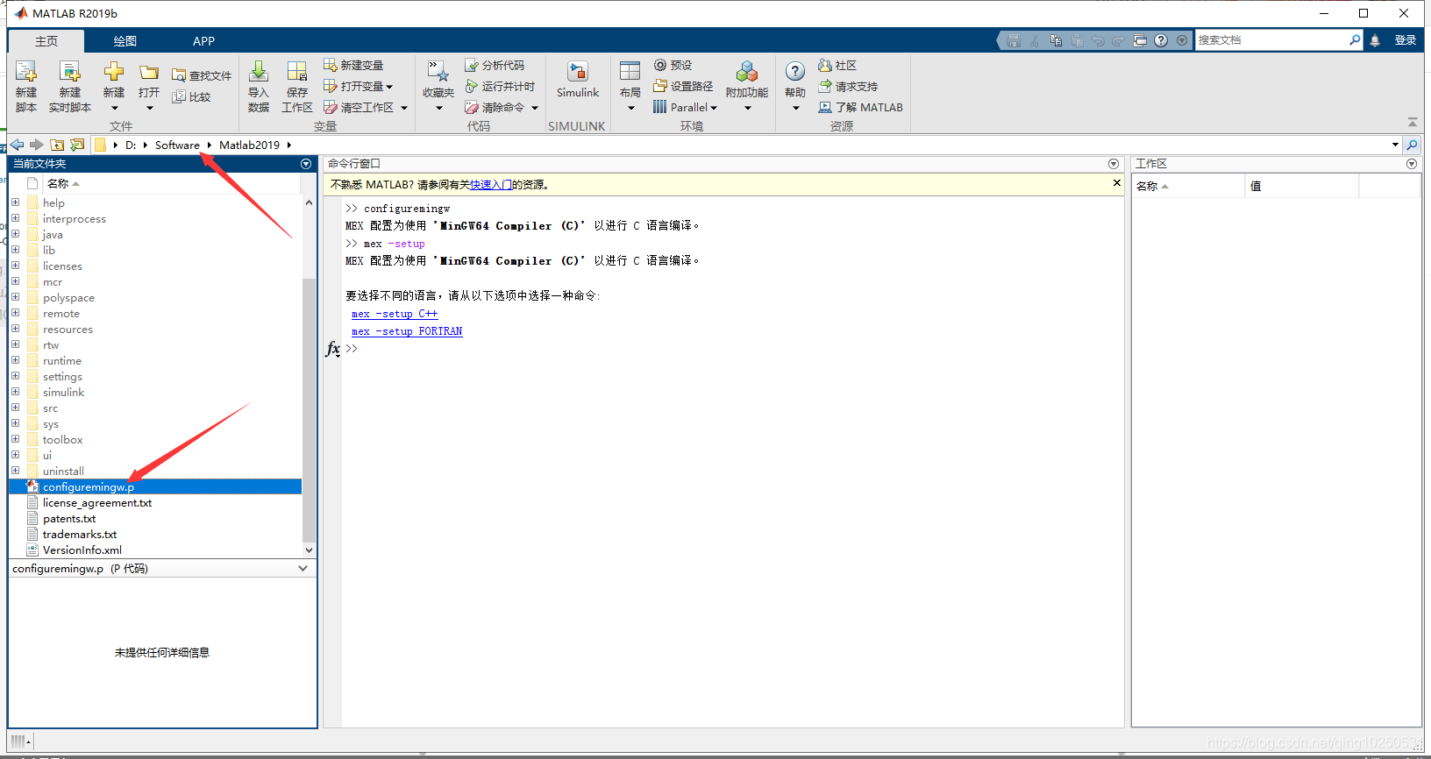Select configuremingw.p file

[x=155, y=486]
